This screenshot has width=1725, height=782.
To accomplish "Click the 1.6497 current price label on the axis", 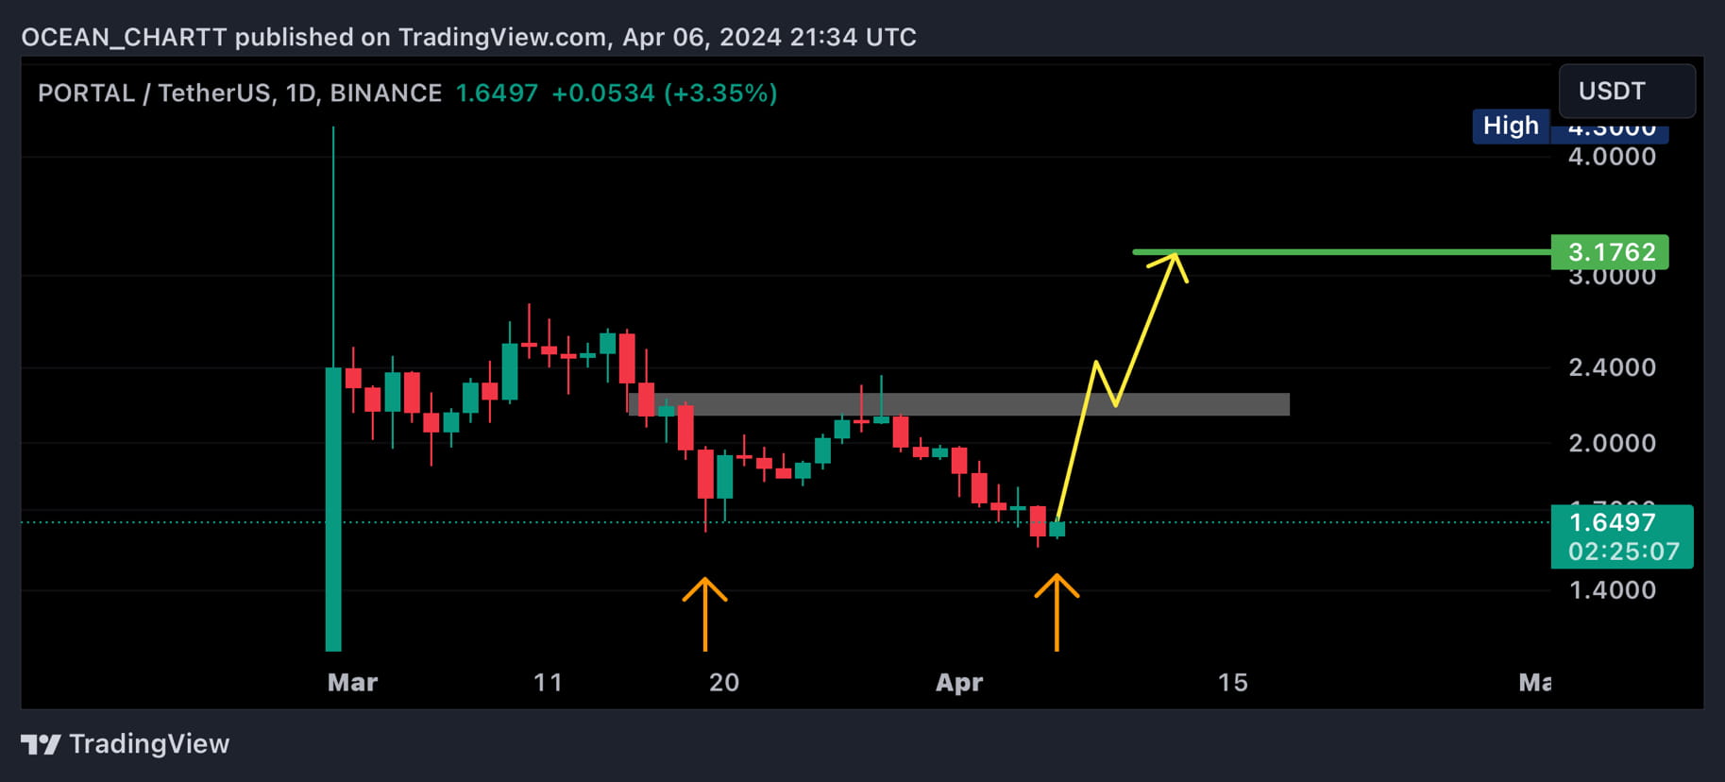I will point(1612,522).
